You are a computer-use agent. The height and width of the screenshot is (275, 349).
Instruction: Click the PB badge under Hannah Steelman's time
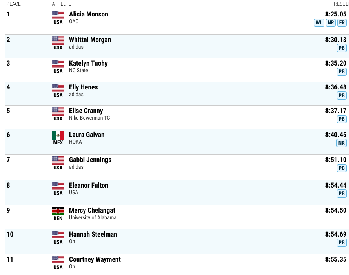pos(342,242)
